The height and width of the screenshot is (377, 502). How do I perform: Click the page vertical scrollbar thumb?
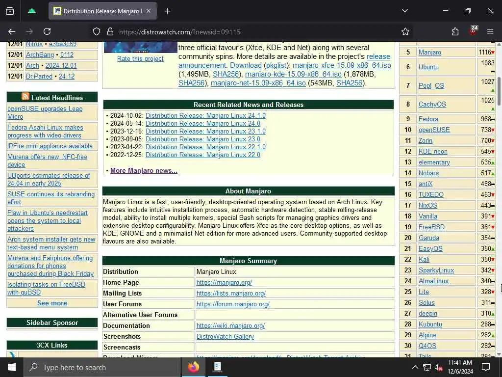499,91
